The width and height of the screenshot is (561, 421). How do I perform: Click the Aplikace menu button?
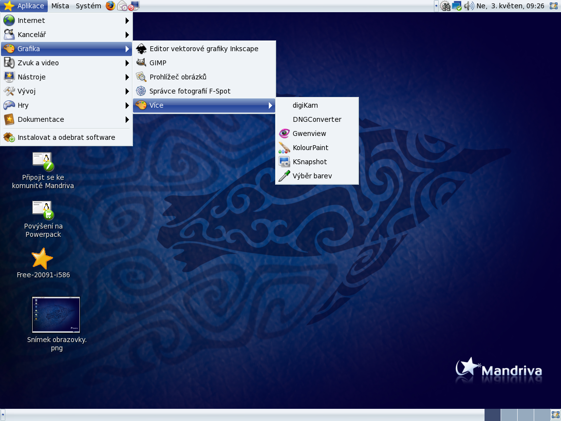24,6
